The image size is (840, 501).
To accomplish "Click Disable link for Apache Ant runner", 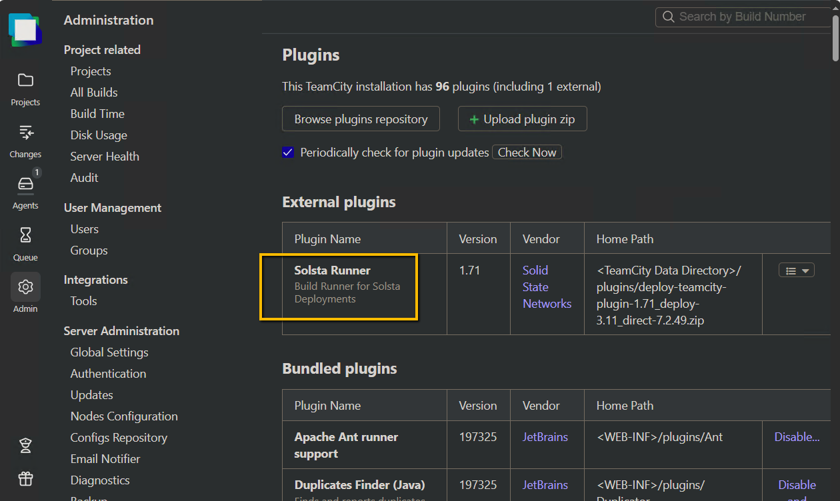I will point(797,437).
